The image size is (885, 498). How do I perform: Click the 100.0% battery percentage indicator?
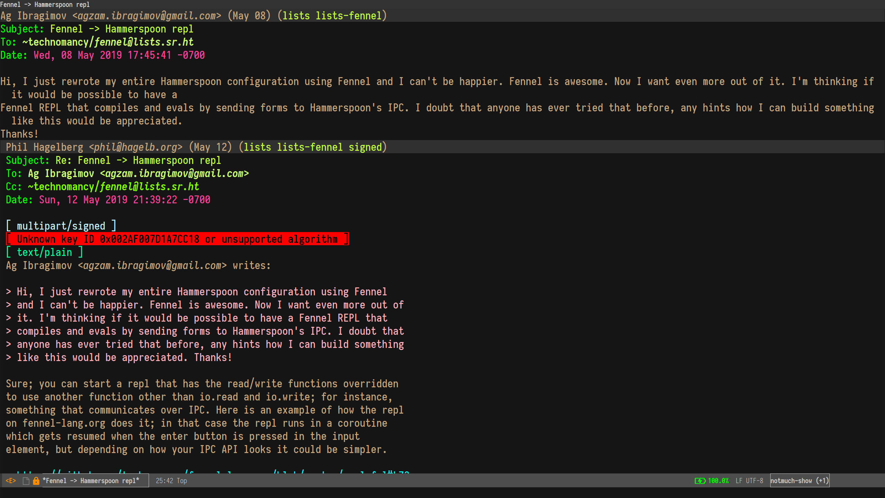tap(718, 480)
